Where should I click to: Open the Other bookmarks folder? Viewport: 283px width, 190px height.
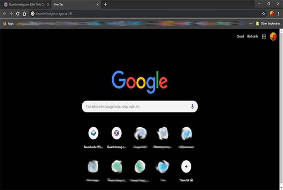pos(268,24)
